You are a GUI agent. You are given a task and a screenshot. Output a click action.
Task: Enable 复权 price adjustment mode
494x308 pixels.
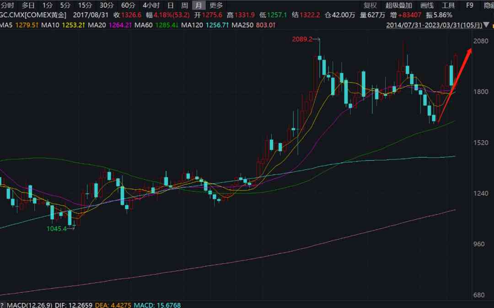pos(370,5)
